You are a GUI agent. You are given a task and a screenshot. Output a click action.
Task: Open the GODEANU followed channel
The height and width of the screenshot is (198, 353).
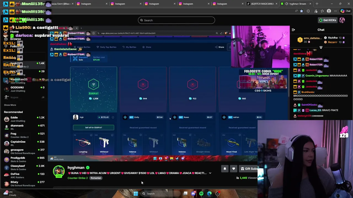[24, 89]
